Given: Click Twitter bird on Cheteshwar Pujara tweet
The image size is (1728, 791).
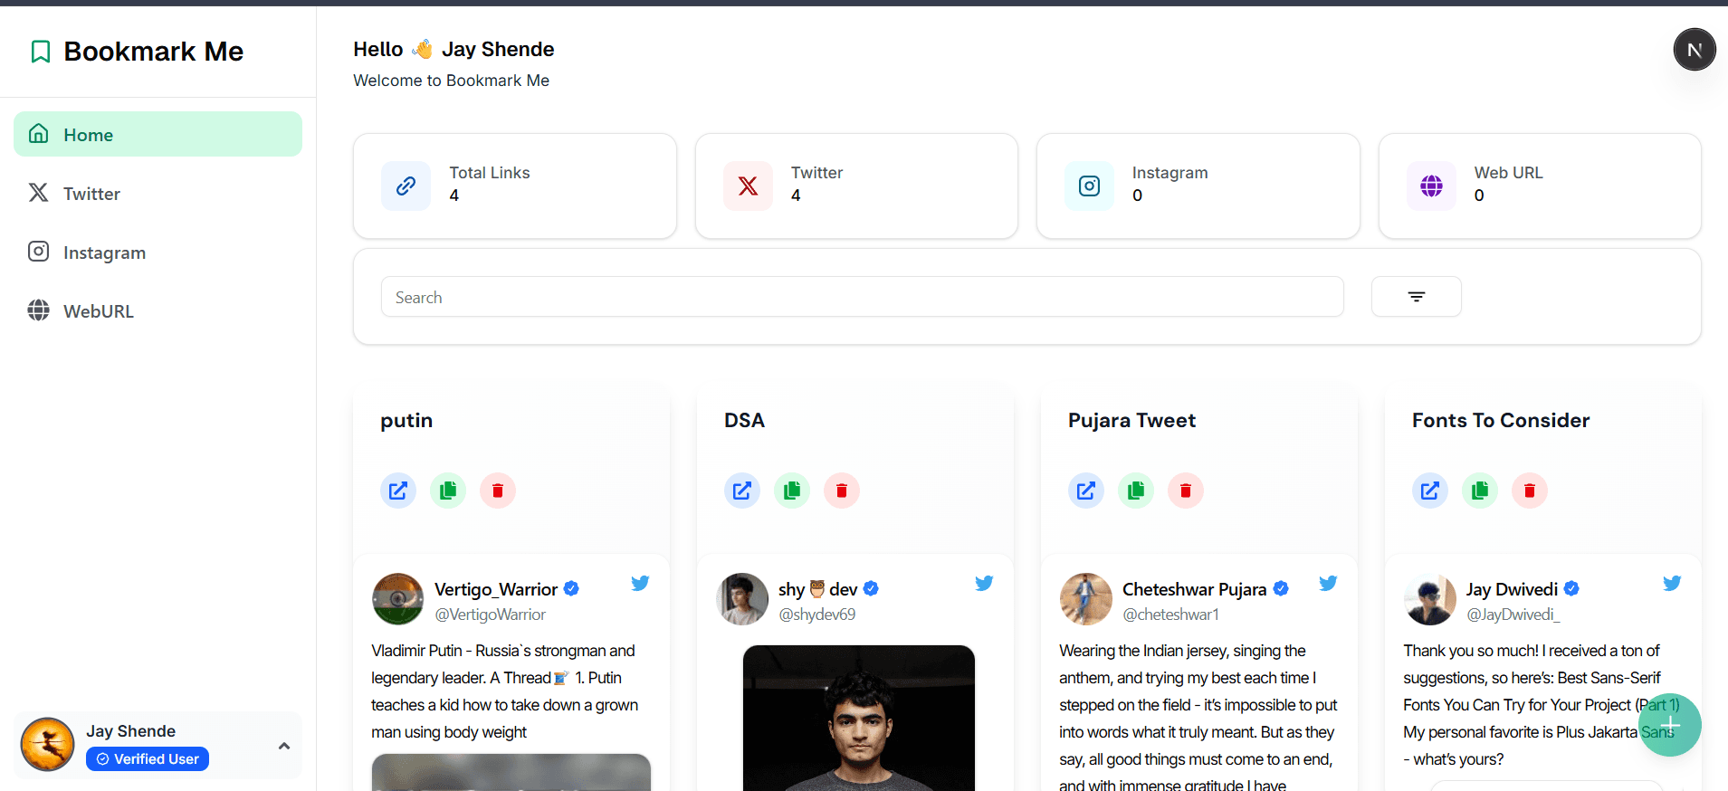Looking at the screenshot, I should [1328, 583].
